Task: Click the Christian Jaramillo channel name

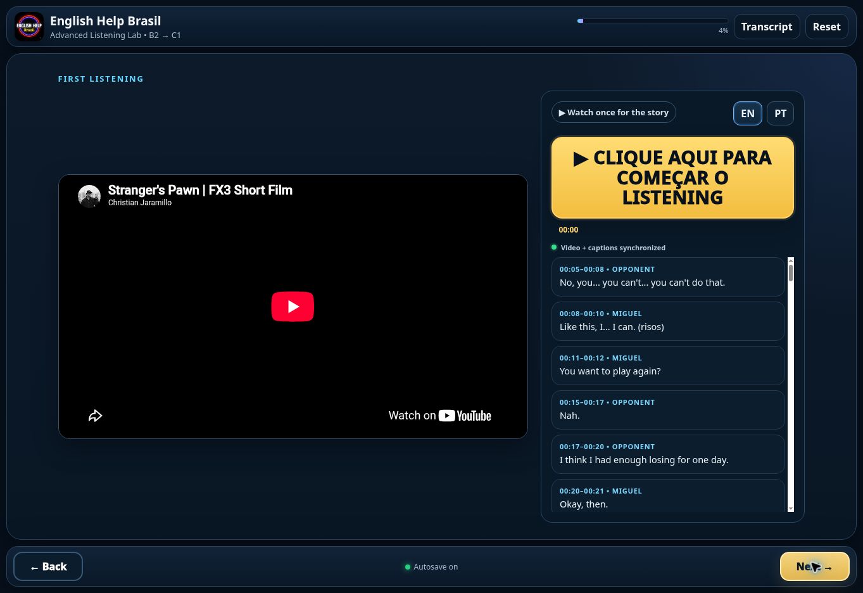Action: coord(140,203)
